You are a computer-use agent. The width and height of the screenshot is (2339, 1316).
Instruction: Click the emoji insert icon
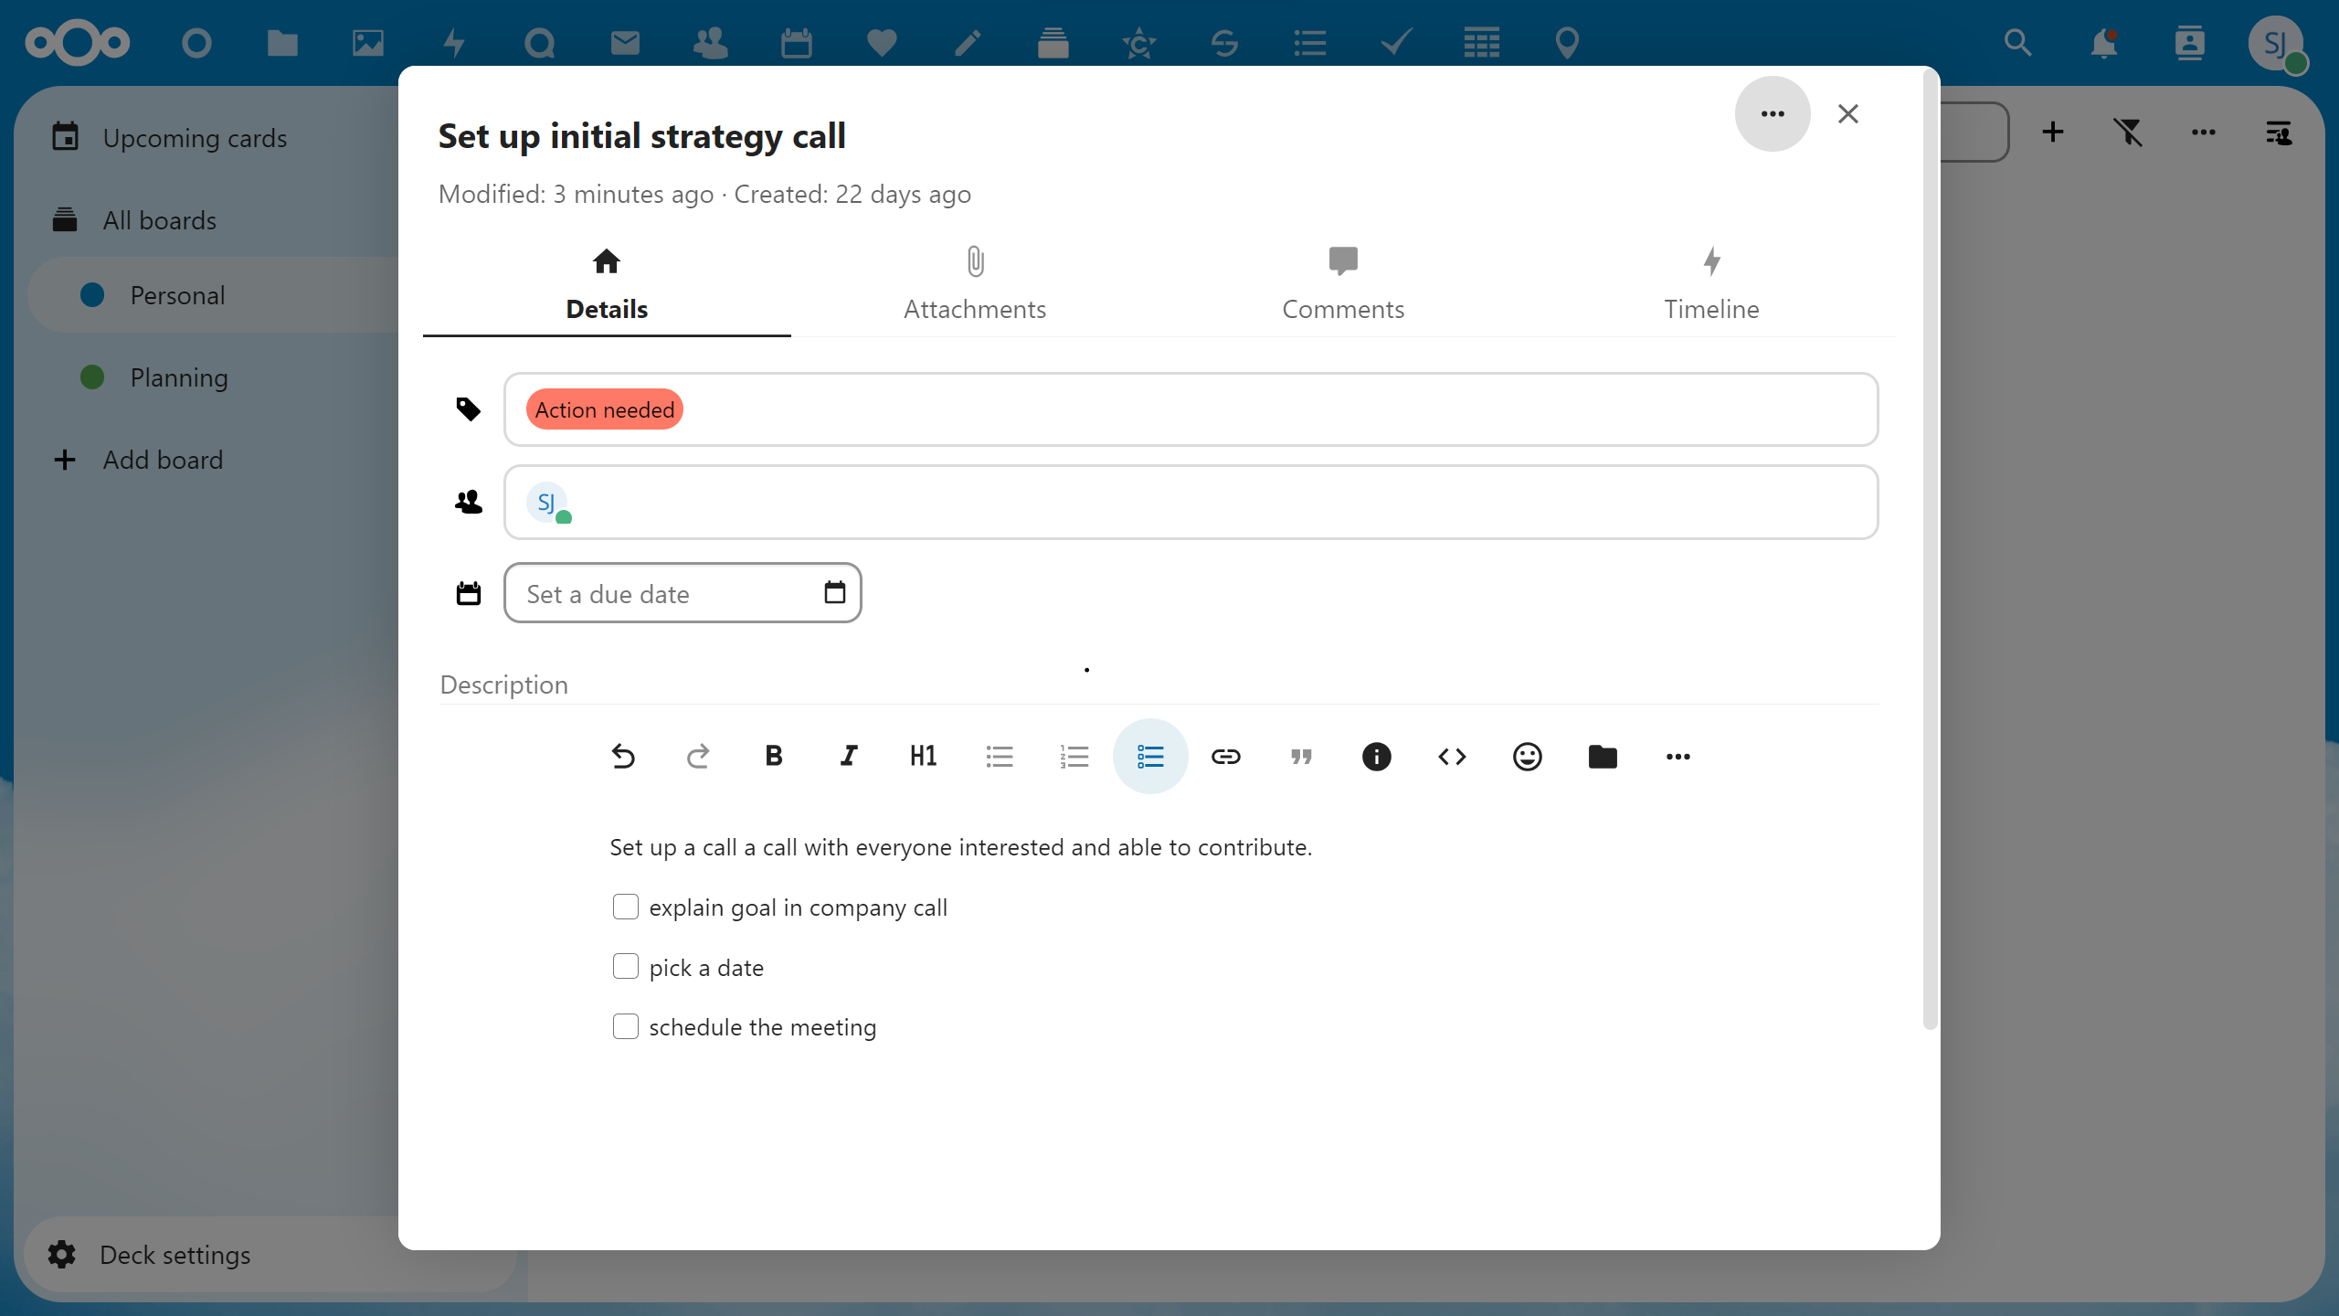[x=1528, y=755]
